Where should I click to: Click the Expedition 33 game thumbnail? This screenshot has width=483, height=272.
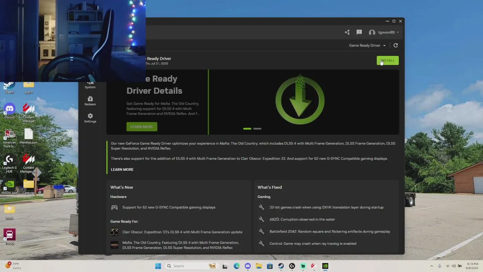click(114, 232)
